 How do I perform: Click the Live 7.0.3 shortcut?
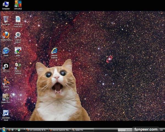(x=6, y=67)
